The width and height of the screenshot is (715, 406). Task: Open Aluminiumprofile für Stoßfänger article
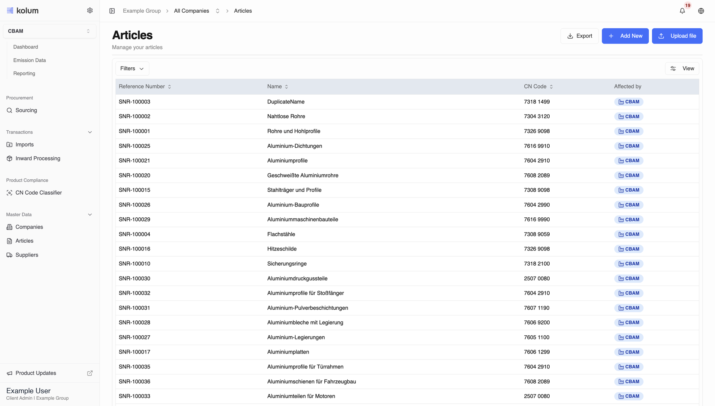305,293
